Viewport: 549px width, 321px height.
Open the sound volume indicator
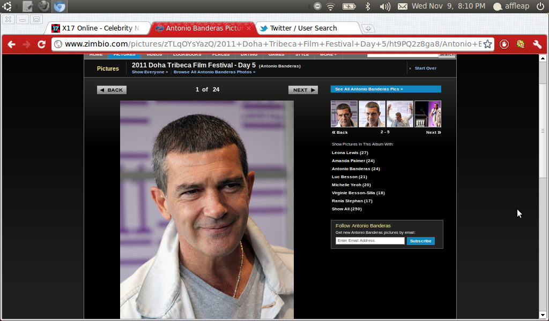coord(385,6)
